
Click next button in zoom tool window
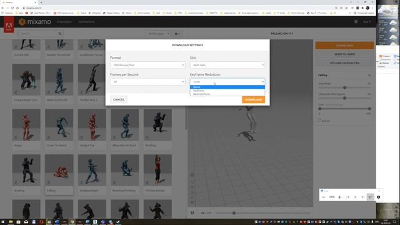[362, 197]
